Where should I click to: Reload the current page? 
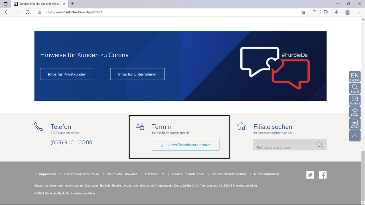(x=28, y=12)
